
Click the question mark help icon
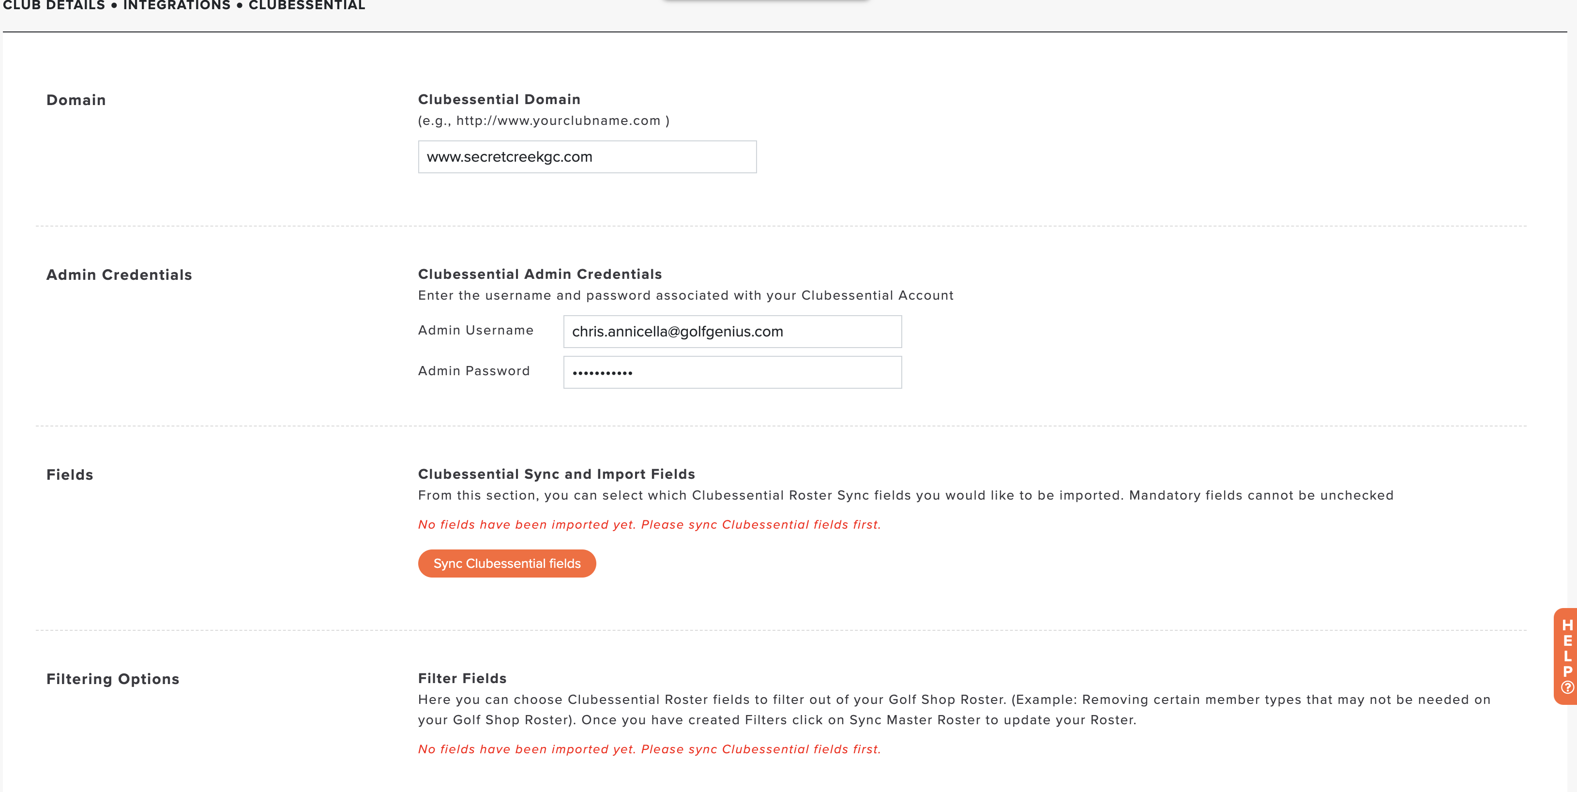click(1567, 687)
